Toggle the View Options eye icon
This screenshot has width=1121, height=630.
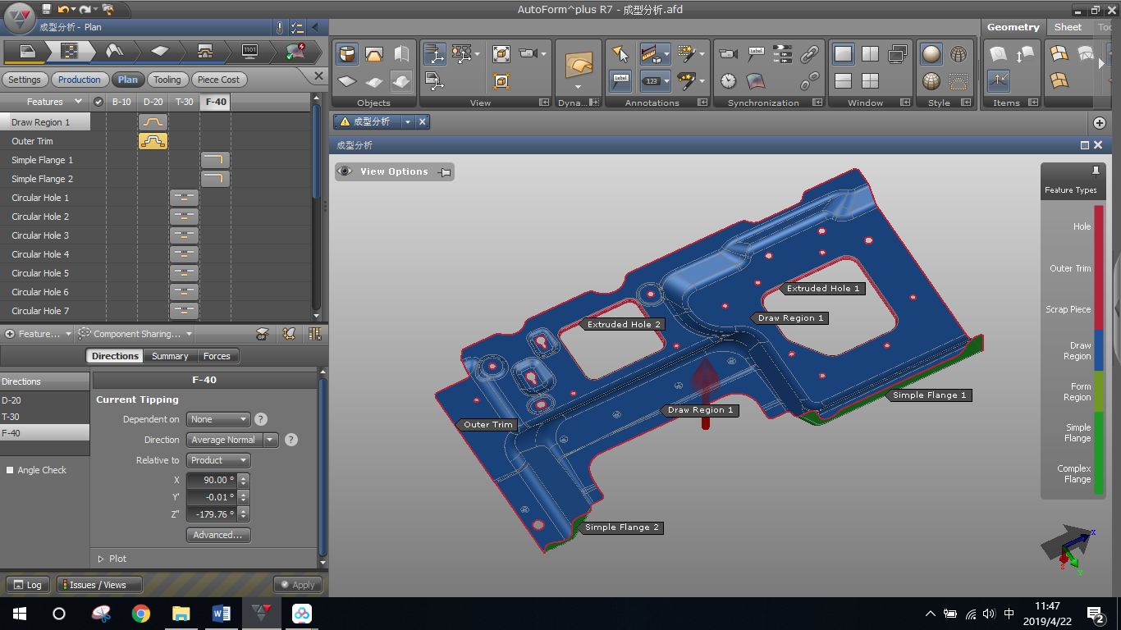pos(345,171)
